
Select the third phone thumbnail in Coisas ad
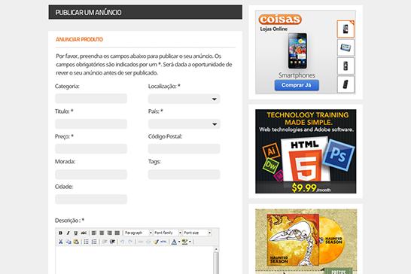(346, 65)
